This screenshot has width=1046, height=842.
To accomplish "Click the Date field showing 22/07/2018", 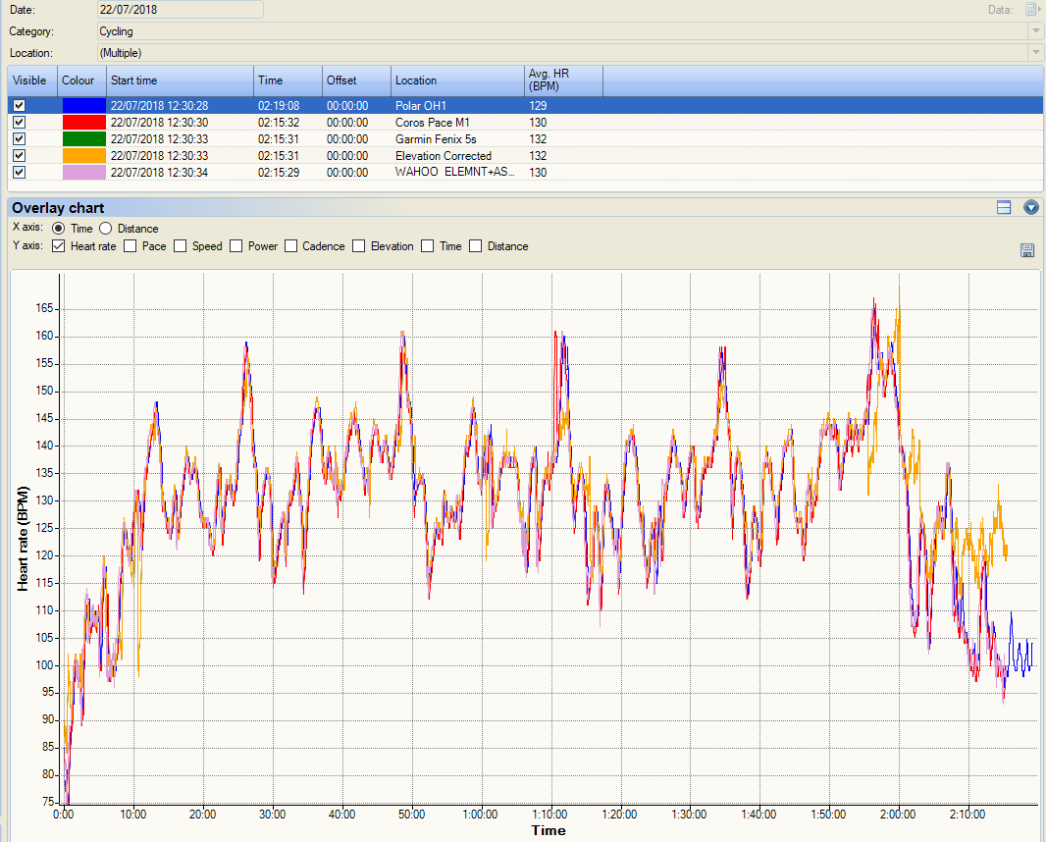I will click(180, 10).
